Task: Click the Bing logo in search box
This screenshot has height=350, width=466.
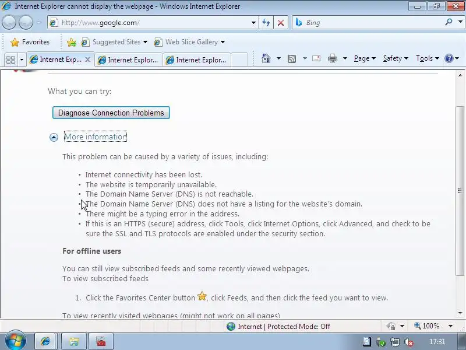Action: (299, 23)
